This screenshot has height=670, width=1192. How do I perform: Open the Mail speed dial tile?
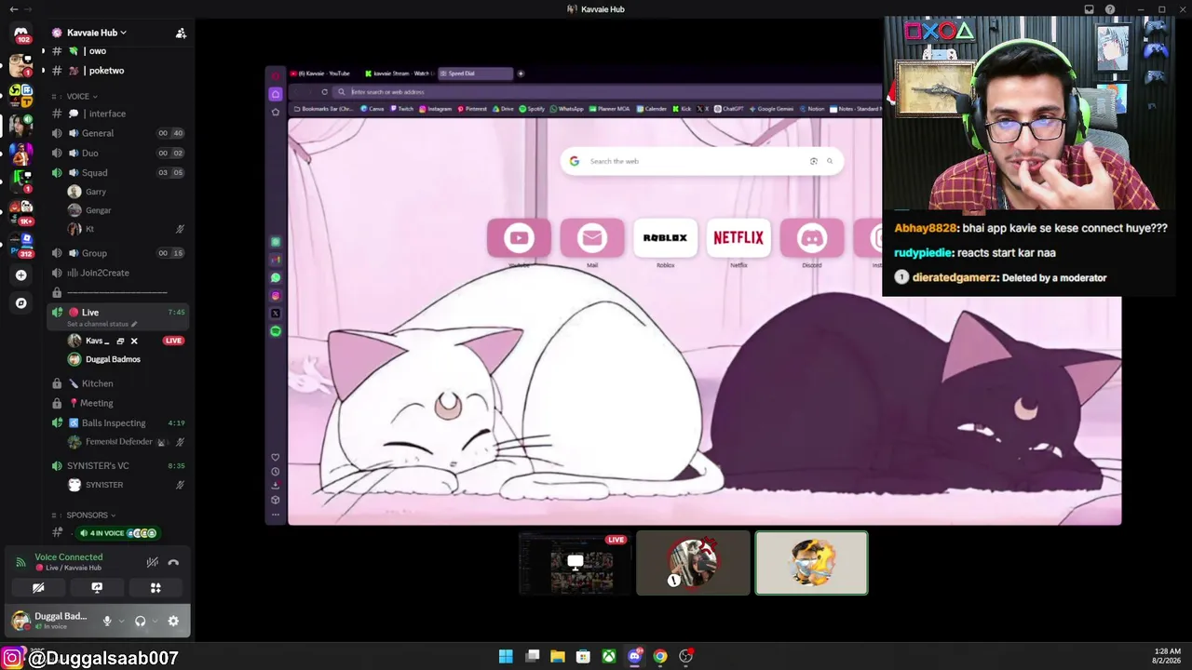click(592, 238)
